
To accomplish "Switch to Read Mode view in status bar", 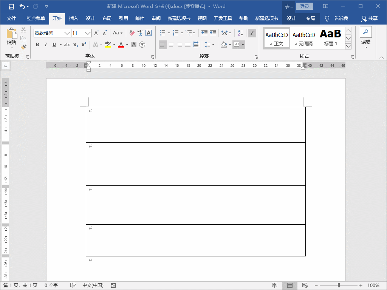I will pos(274,285).
